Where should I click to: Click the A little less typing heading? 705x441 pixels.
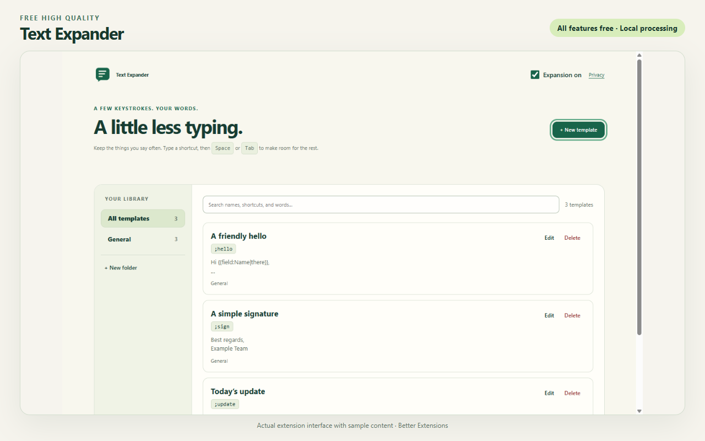(x=169, y=127)
